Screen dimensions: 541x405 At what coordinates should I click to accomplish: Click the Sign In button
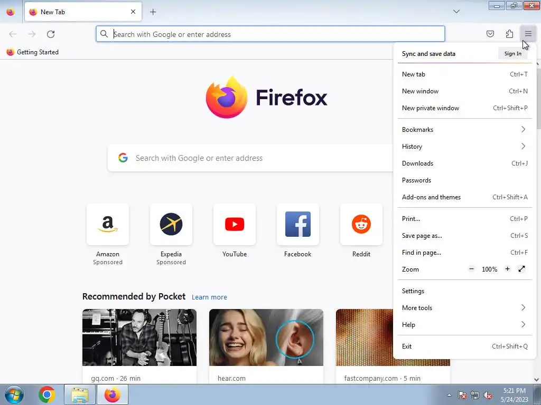tap(512, 53)
